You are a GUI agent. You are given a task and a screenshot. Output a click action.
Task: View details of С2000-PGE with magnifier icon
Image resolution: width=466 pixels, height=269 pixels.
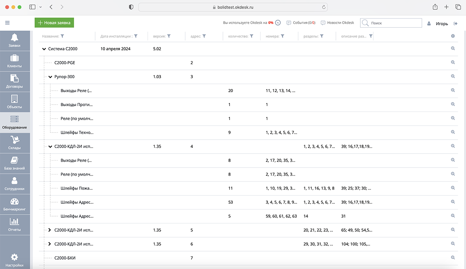coord(453,63)
